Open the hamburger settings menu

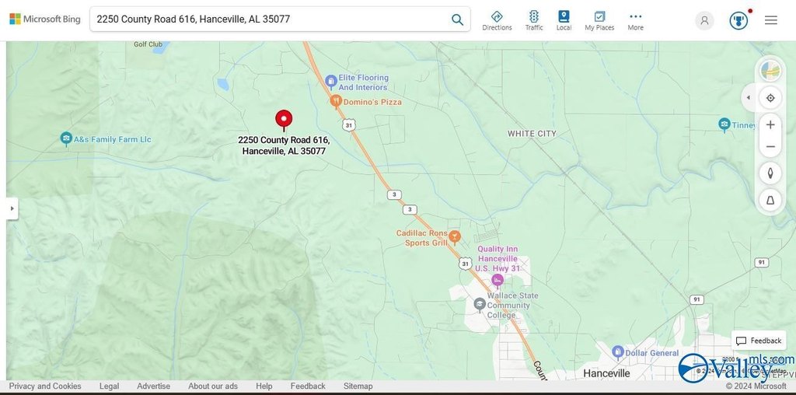click(x=770, y=20)
